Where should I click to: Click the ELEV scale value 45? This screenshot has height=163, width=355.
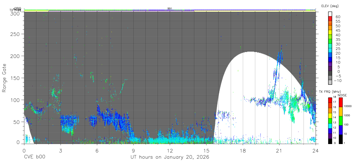(338, 30)
